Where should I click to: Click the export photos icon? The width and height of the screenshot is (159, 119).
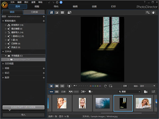146,92
